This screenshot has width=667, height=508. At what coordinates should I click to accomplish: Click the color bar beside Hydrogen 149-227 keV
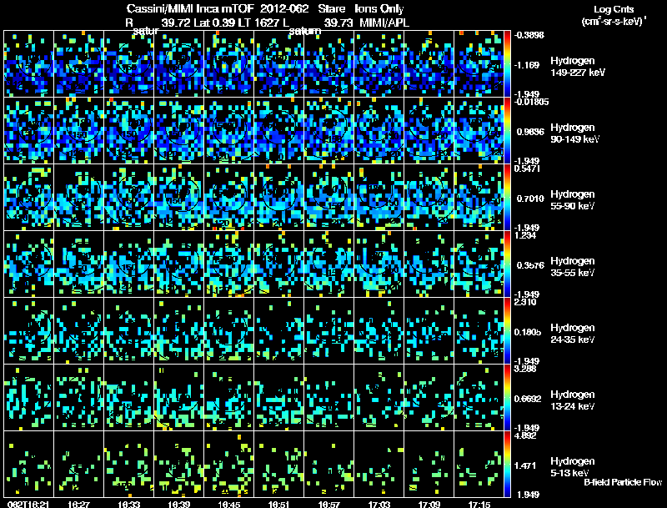coord(507,64)
